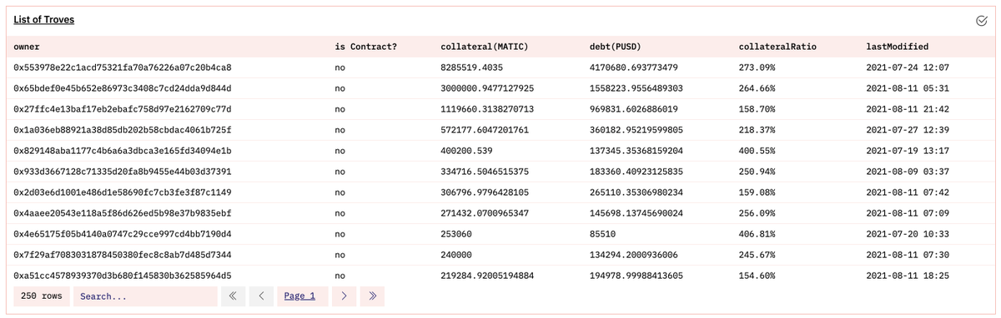The image size is (1001, 318).
Task: Click collateral ratio 158.70%
Action: pos(757,109)
